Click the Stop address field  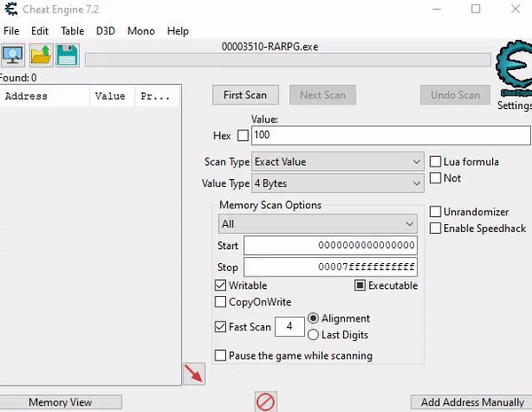tap(331, 268)
